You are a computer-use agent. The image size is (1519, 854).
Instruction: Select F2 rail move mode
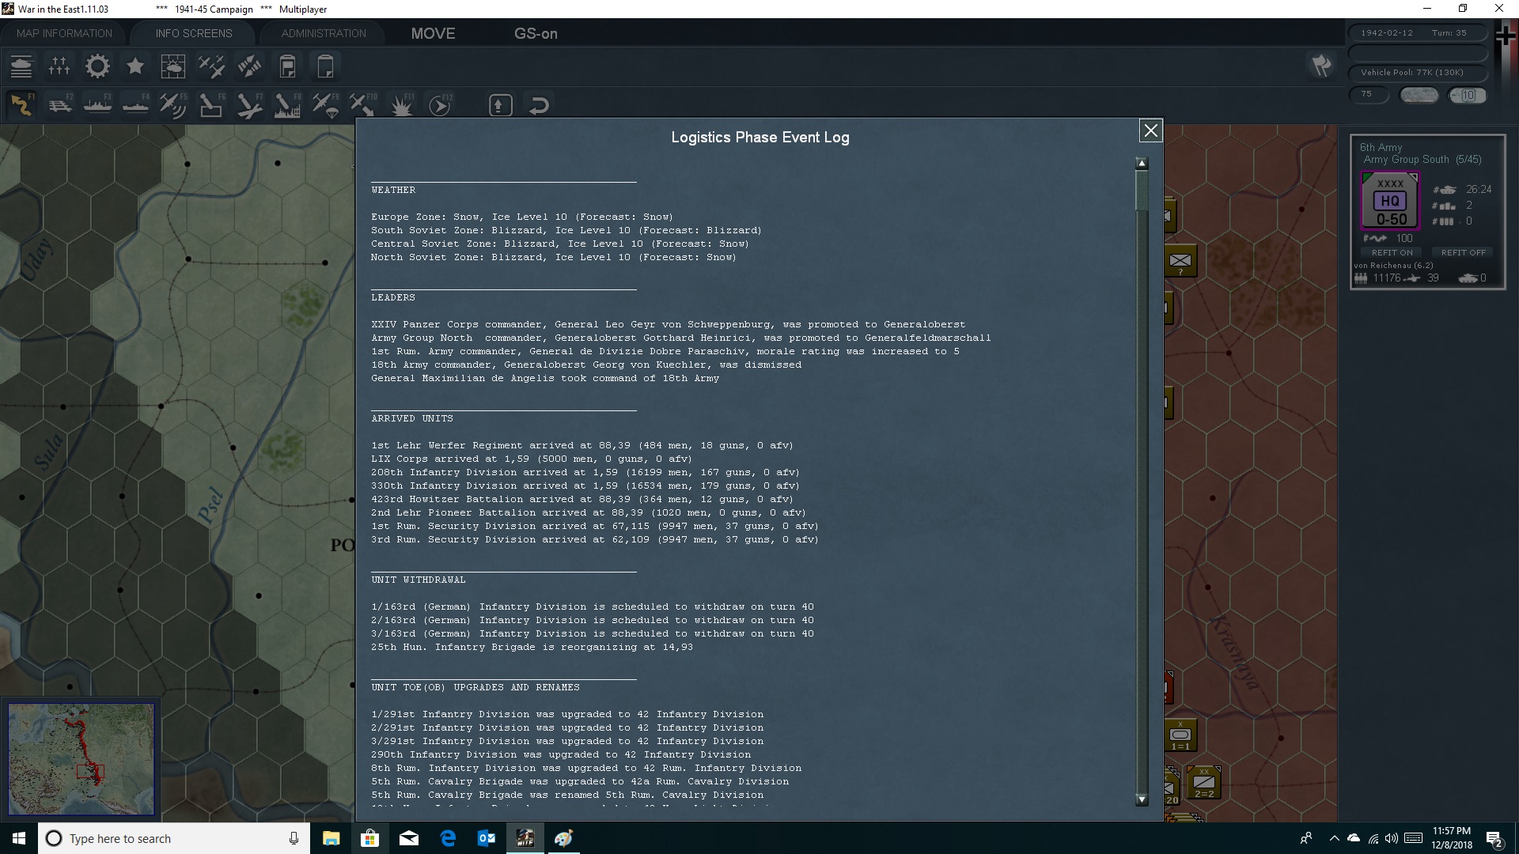click(x=59, y=105)
